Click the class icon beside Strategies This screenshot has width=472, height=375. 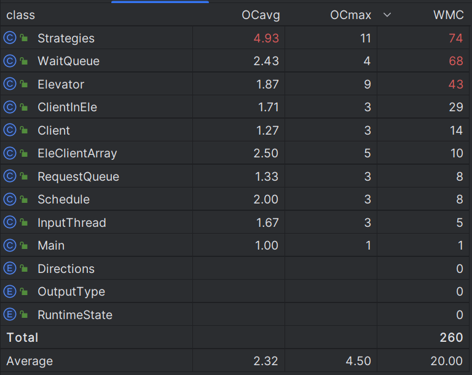[x=9, y=38]
